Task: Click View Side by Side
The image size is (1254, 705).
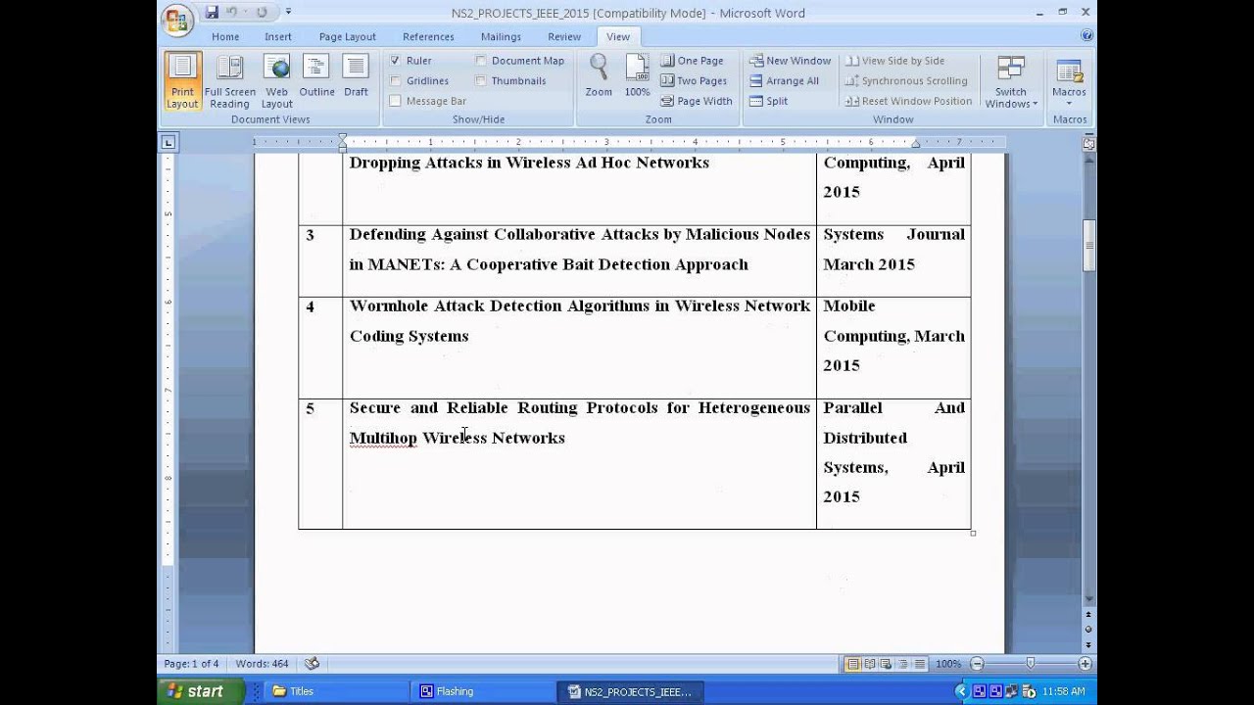Action: coord(894,61)
